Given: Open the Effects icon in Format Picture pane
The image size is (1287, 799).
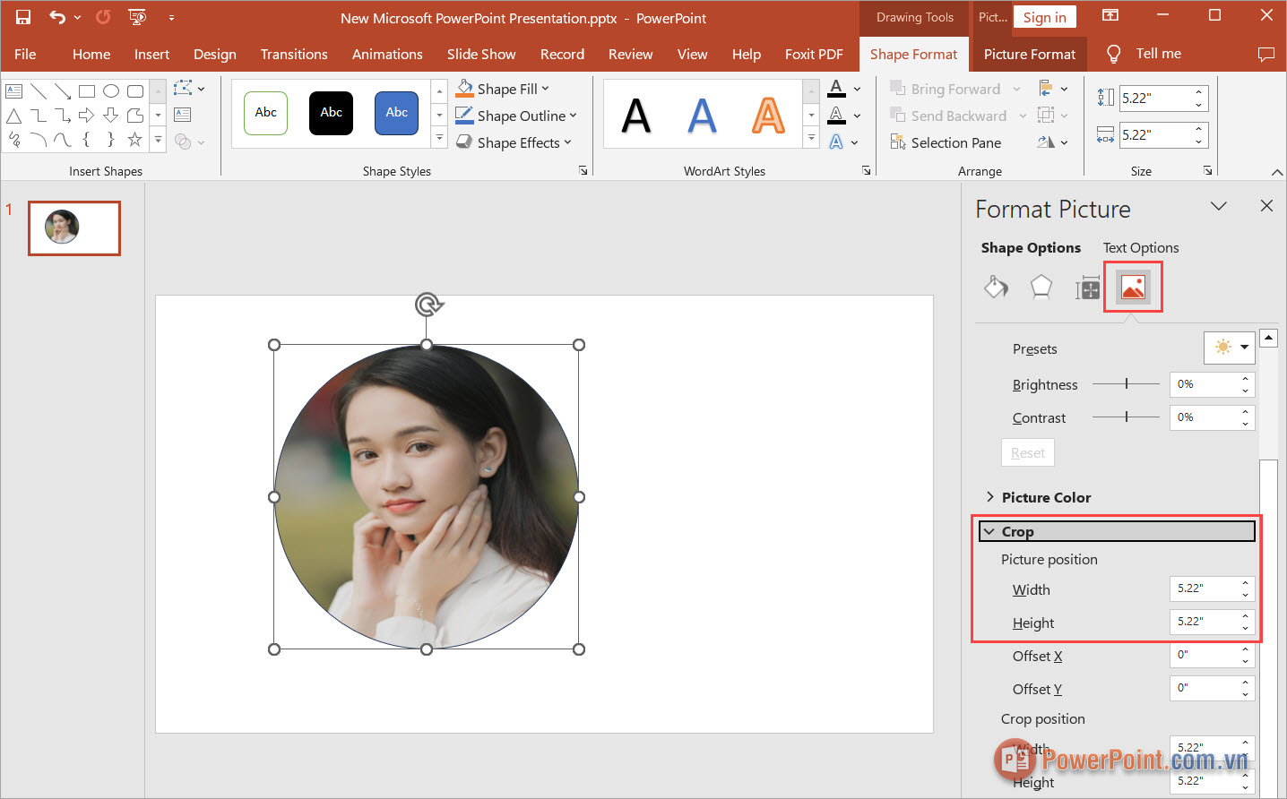Looking at the screenshot, I should pos(1041,287).
